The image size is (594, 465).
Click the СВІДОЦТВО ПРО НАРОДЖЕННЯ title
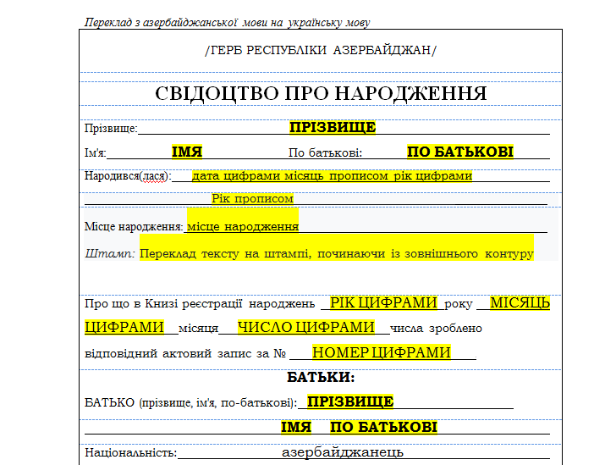click(321, 93)
